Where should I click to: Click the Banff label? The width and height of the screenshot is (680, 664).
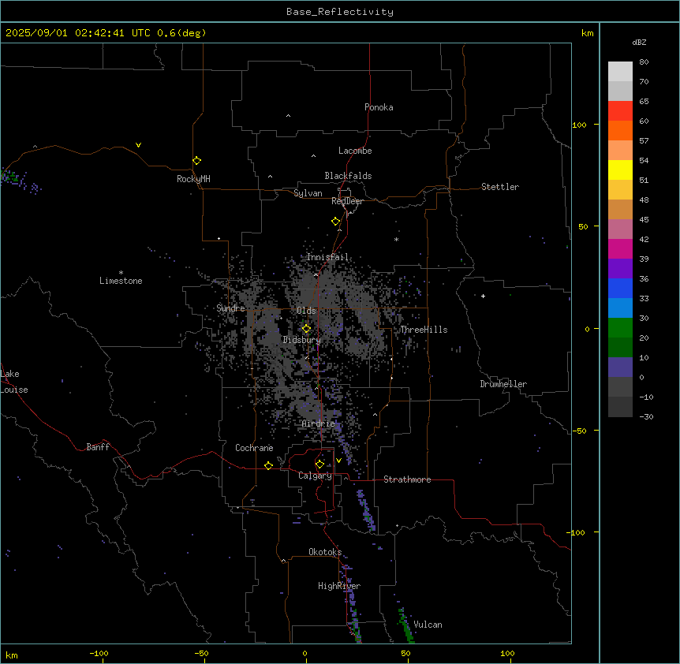[98, 447]
